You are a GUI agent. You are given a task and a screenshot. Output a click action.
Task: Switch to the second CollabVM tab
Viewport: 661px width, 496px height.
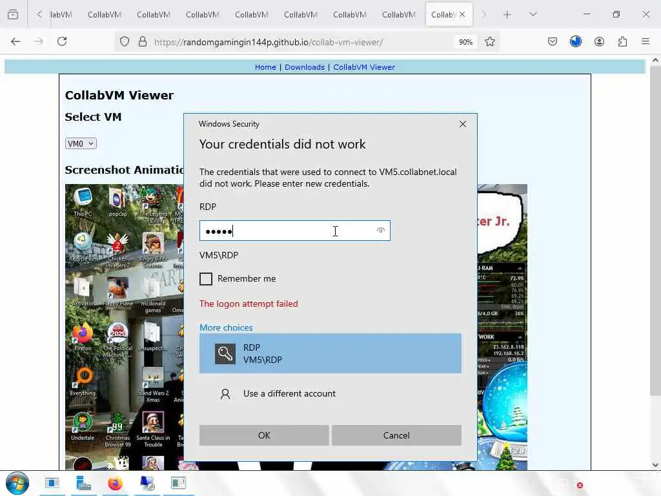coord(105,14)
